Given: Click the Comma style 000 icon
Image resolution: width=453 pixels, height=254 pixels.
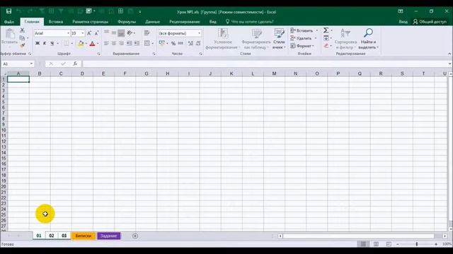Looking at the screenshot, I should tap(180, 44).
